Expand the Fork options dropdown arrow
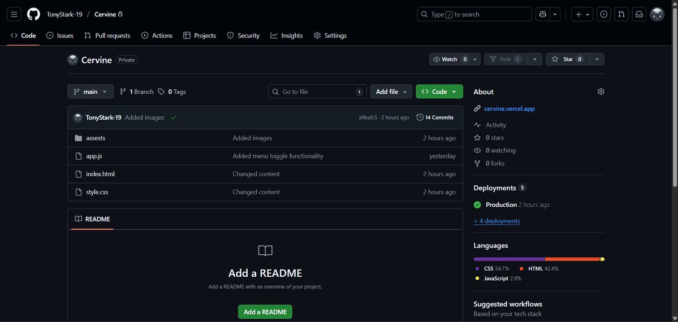 (535, 59)
